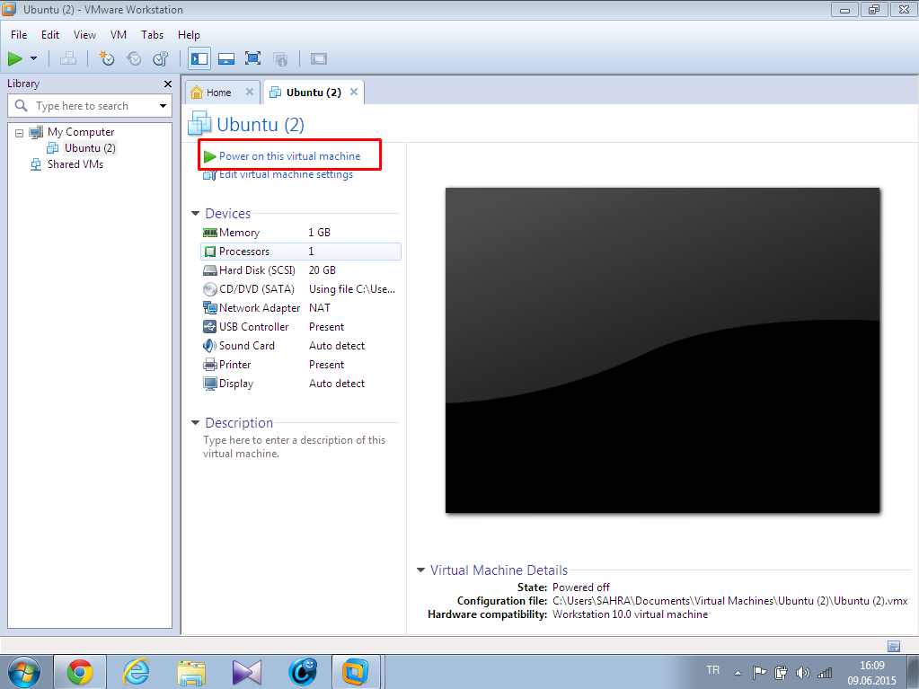
Task: Select My Computer in the Library
Action: coord(81,132)
